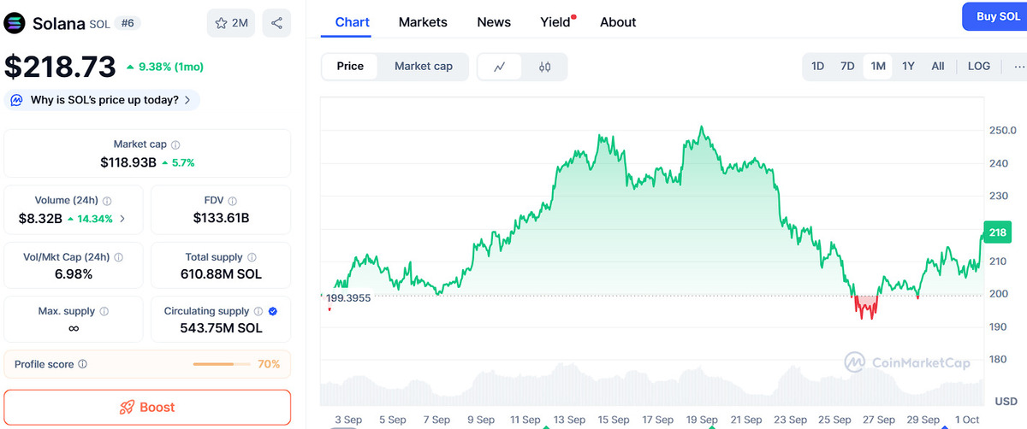Switch to the candlestick chart icon

[544, 67]
